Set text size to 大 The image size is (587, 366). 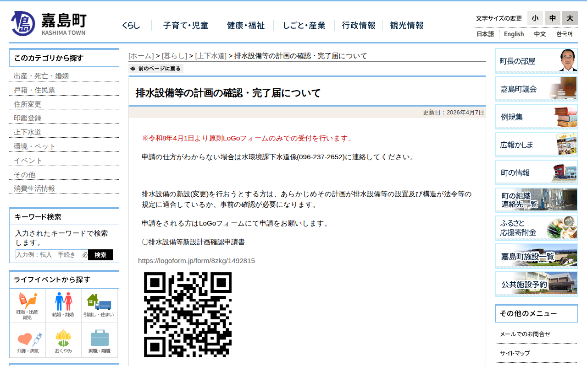click(570, 18)
